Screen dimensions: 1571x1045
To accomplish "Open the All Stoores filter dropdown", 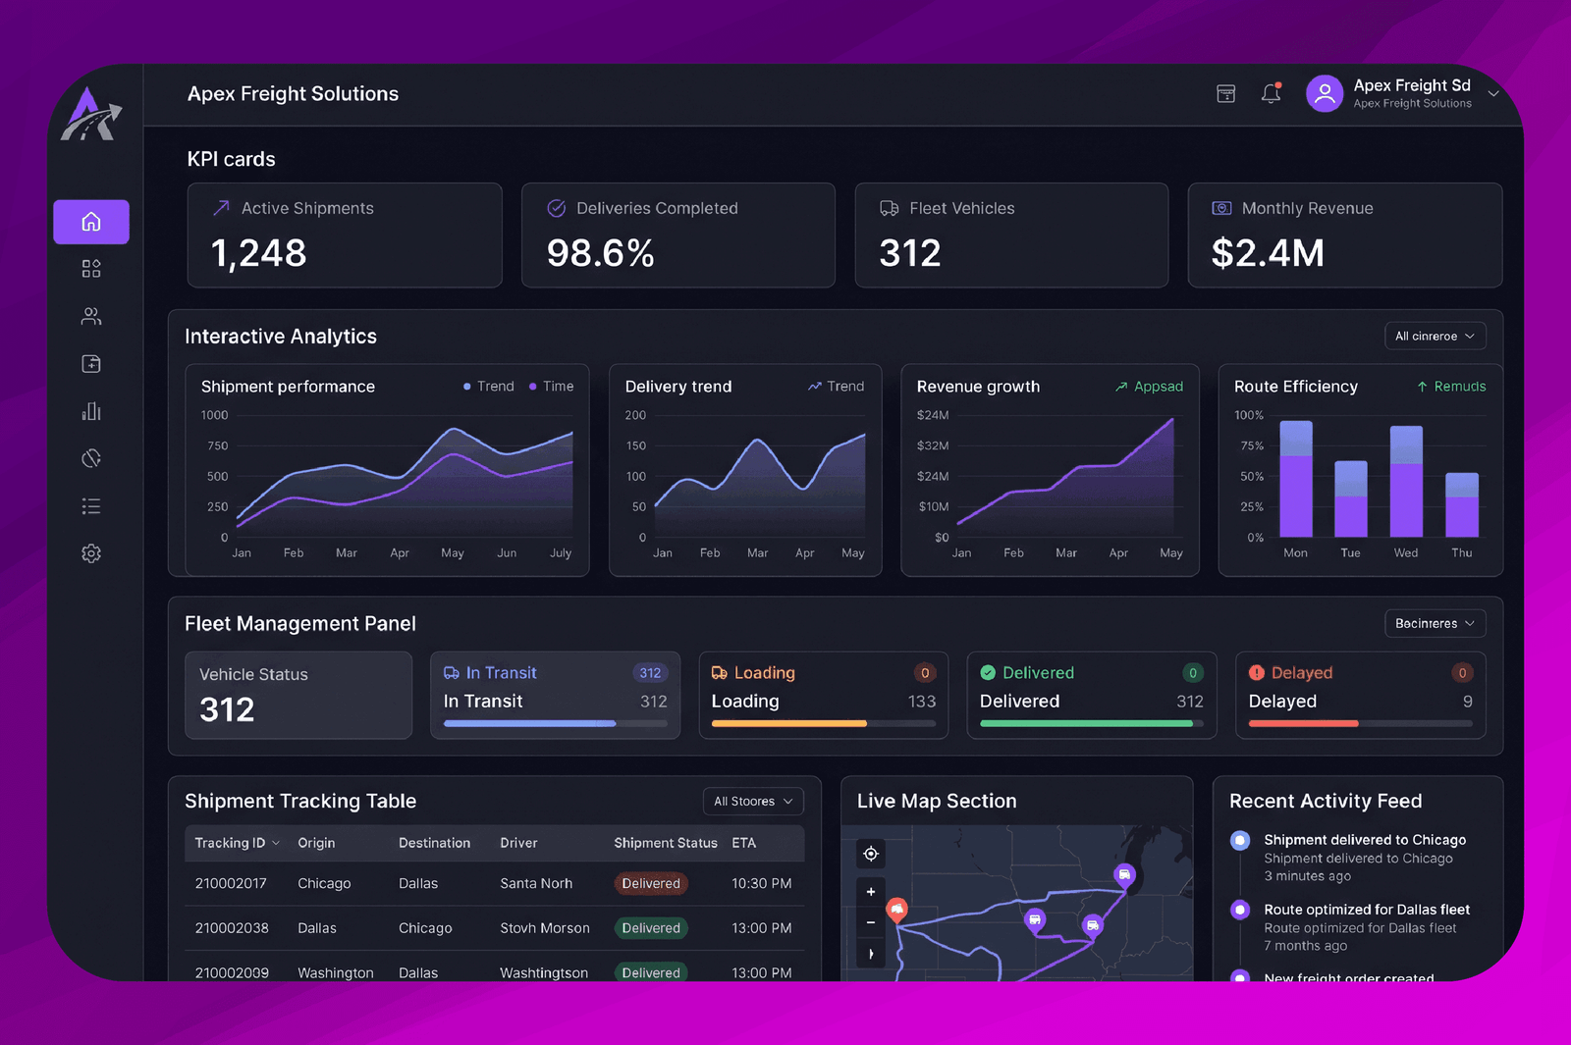I will [x=753, y=802].
